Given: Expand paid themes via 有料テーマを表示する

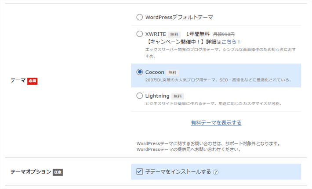Looking at the screenshot, I should pos(216,123).
